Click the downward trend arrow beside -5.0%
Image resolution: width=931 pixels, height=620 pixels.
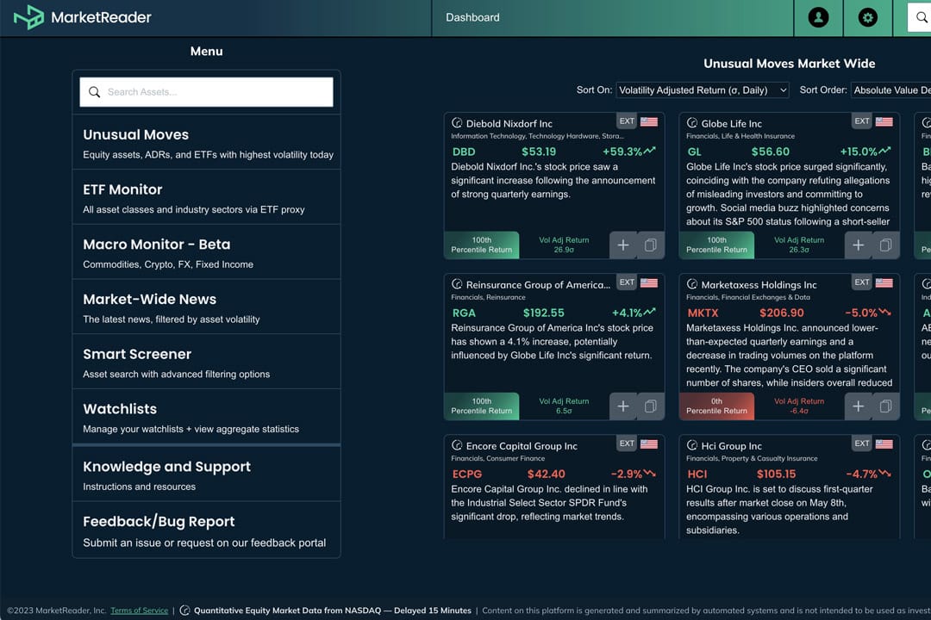[884, 312]
